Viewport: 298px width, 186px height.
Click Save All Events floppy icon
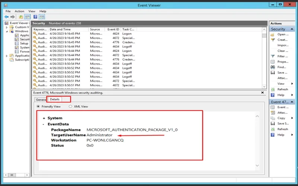click(273, 73)
